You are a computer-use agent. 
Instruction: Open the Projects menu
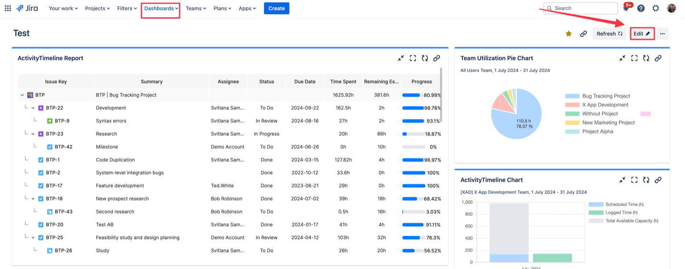(97, 9)
